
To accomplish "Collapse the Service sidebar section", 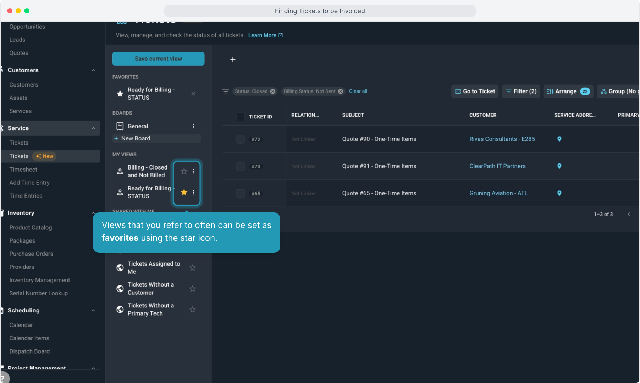I will coord(93,128).
